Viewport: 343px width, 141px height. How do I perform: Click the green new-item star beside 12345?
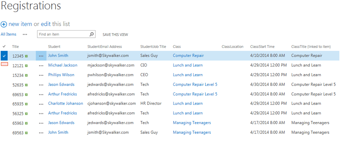[x=26, y=56]
